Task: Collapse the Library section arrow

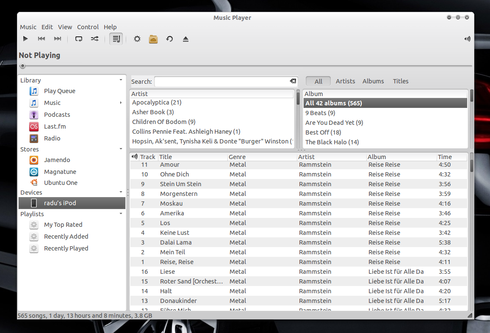Action: tap(121, 80)
